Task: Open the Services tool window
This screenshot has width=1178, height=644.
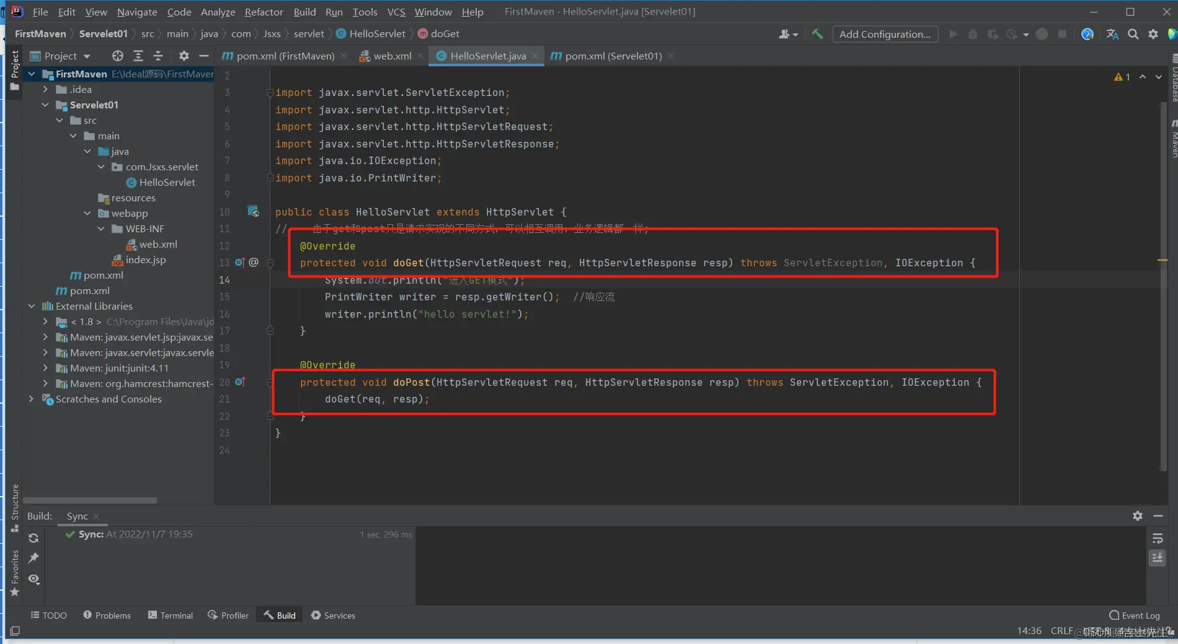Action: tap(333, 616)
